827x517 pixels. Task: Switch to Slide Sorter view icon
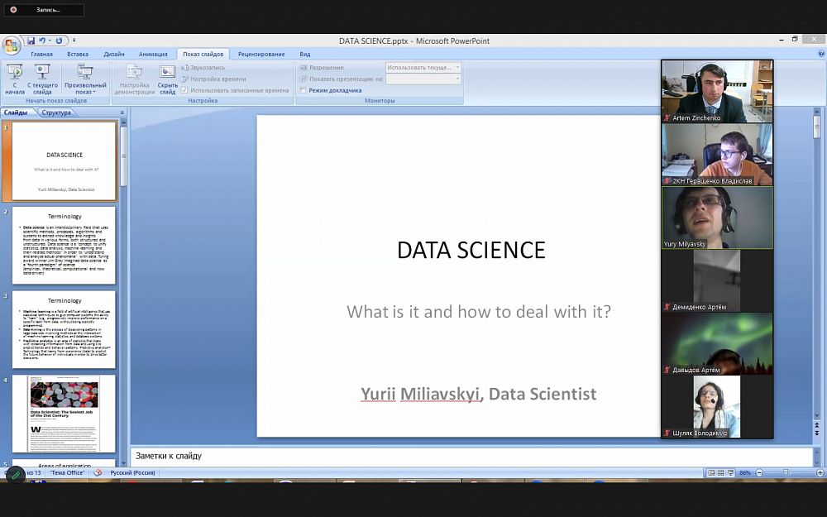tap(720, 472)
